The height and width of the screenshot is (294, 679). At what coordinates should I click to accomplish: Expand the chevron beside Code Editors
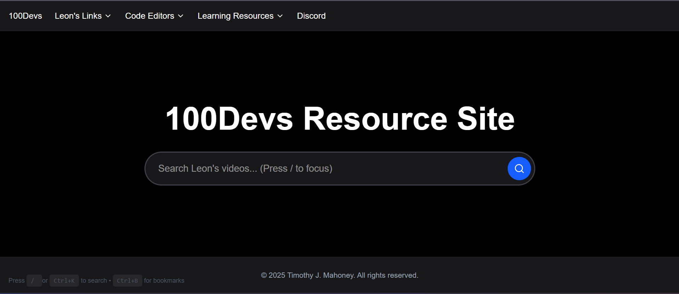pyautogui.click(x=181, y=16)
